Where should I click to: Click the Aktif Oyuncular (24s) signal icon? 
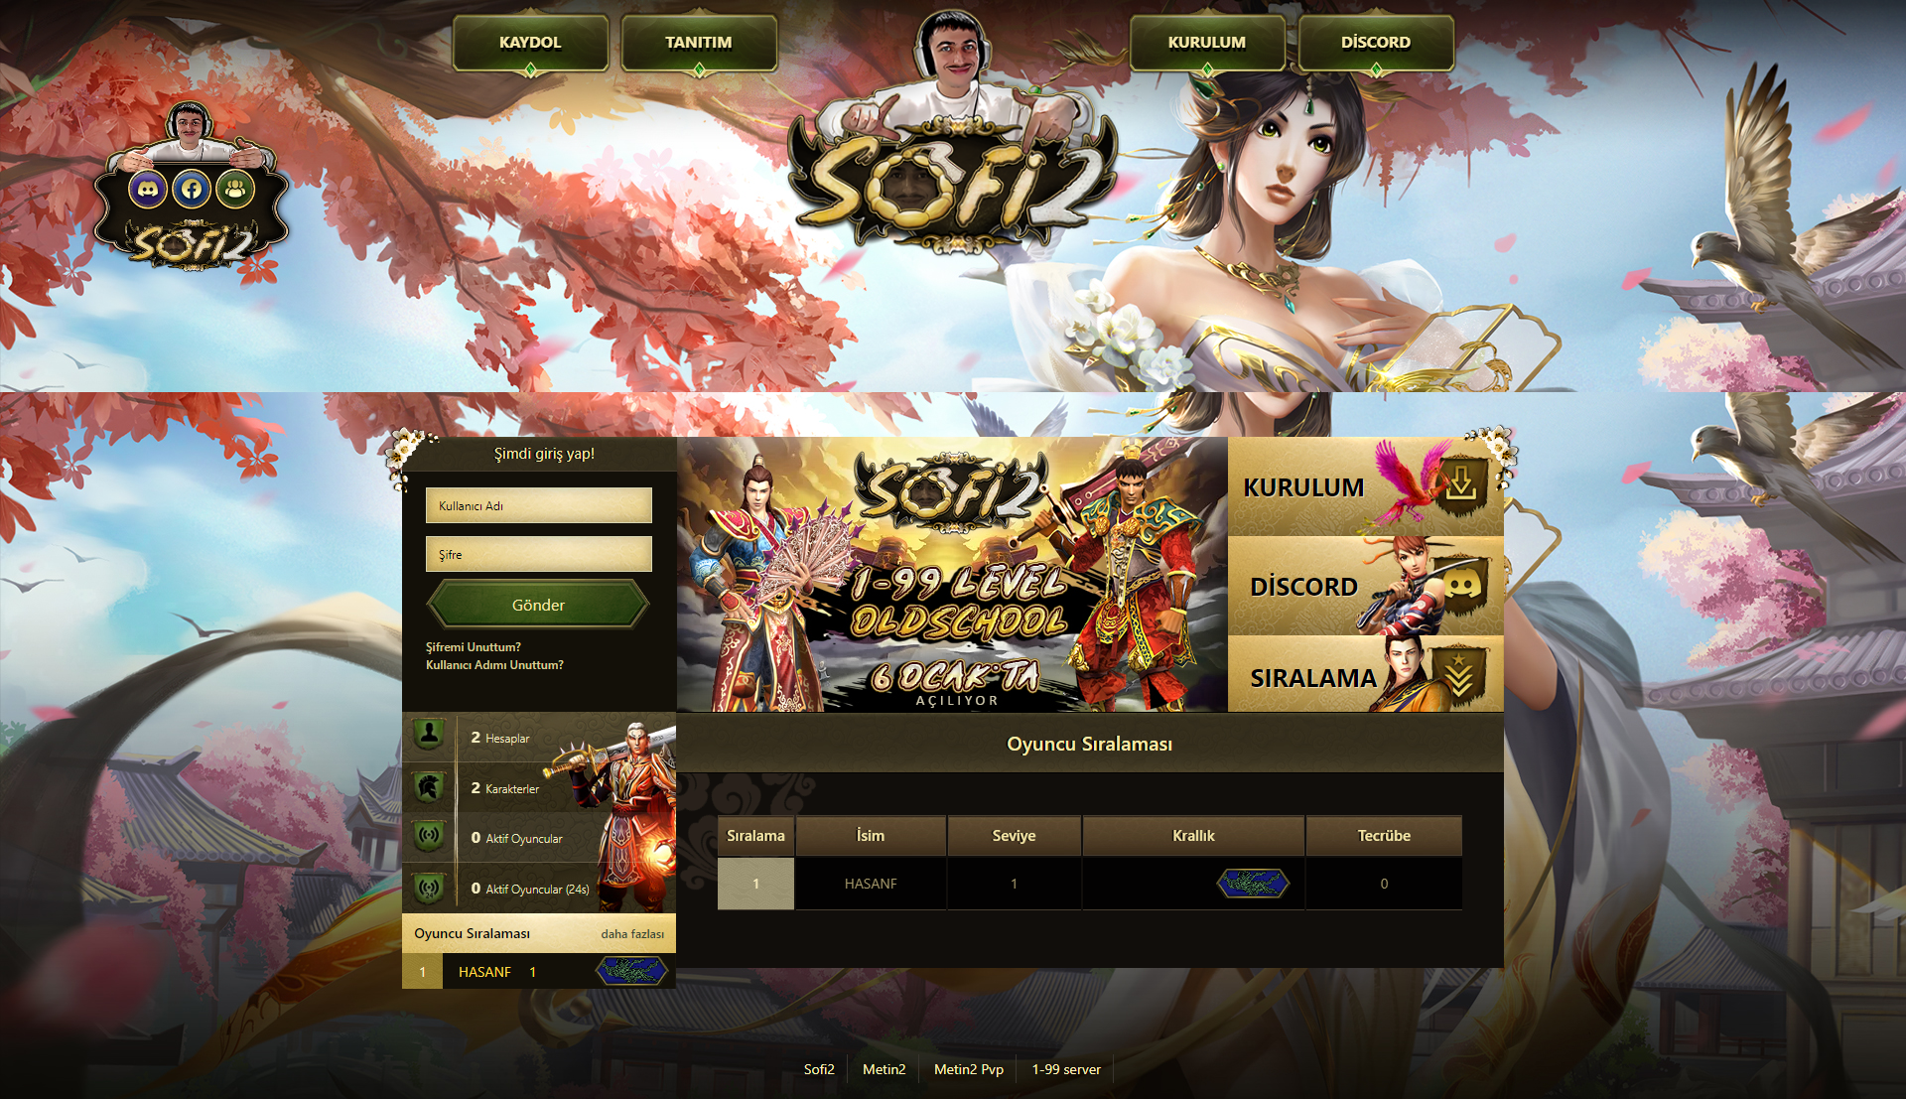click(x=429, y=888)
